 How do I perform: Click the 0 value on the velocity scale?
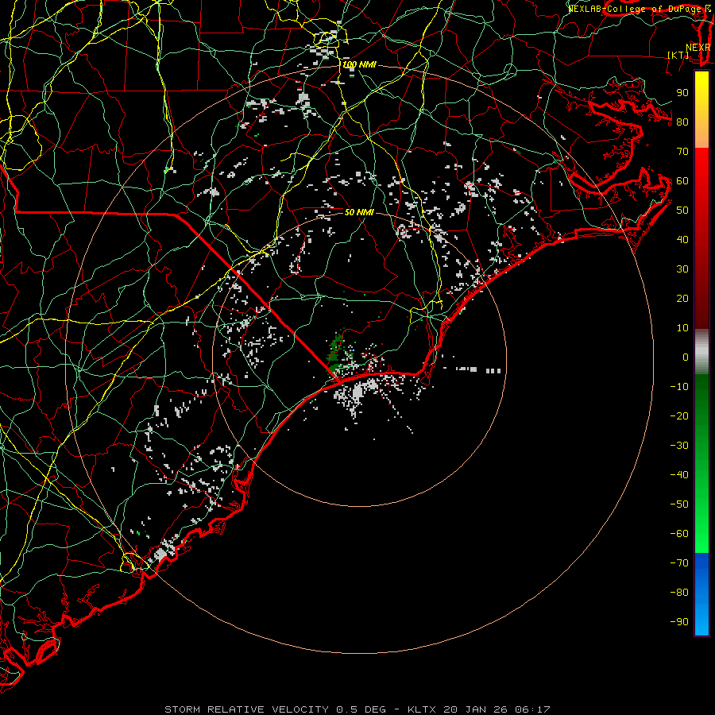pyautogui.click(x=686, y=357)
